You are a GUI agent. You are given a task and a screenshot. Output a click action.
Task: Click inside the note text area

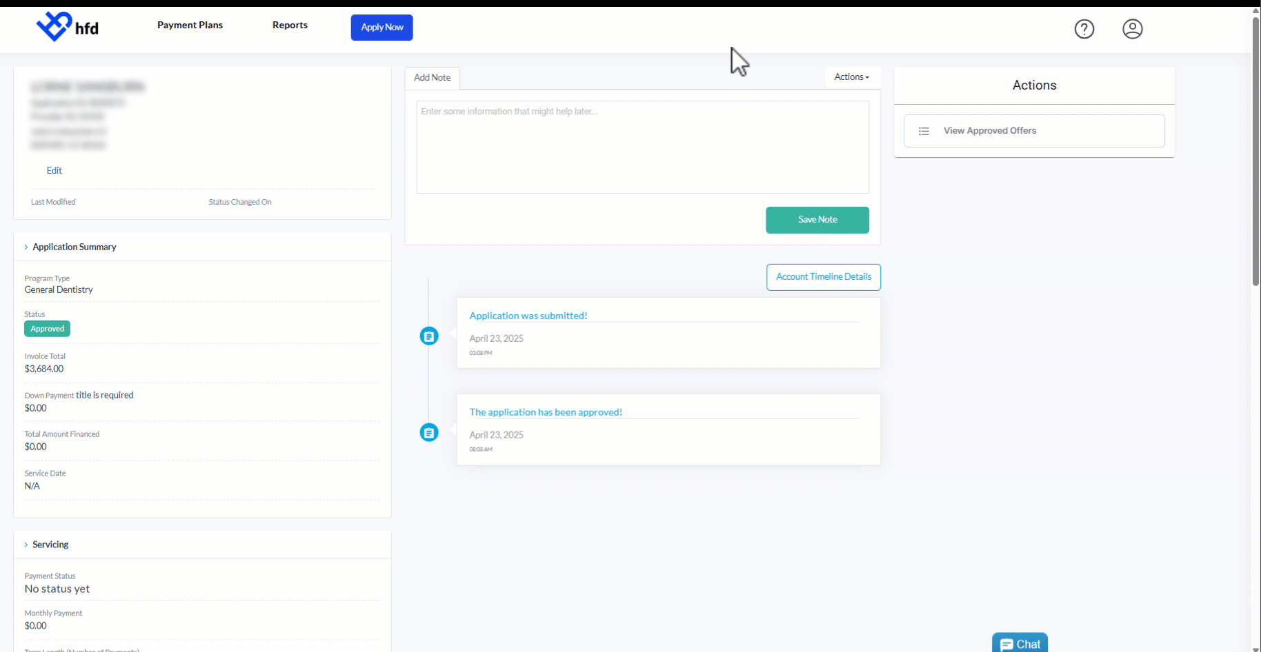click(x=643, y=147)
